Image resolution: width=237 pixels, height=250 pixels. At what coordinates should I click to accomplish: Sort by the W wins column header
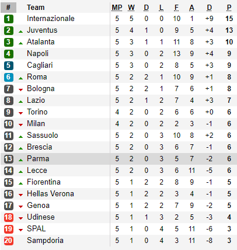coord(131,8)
